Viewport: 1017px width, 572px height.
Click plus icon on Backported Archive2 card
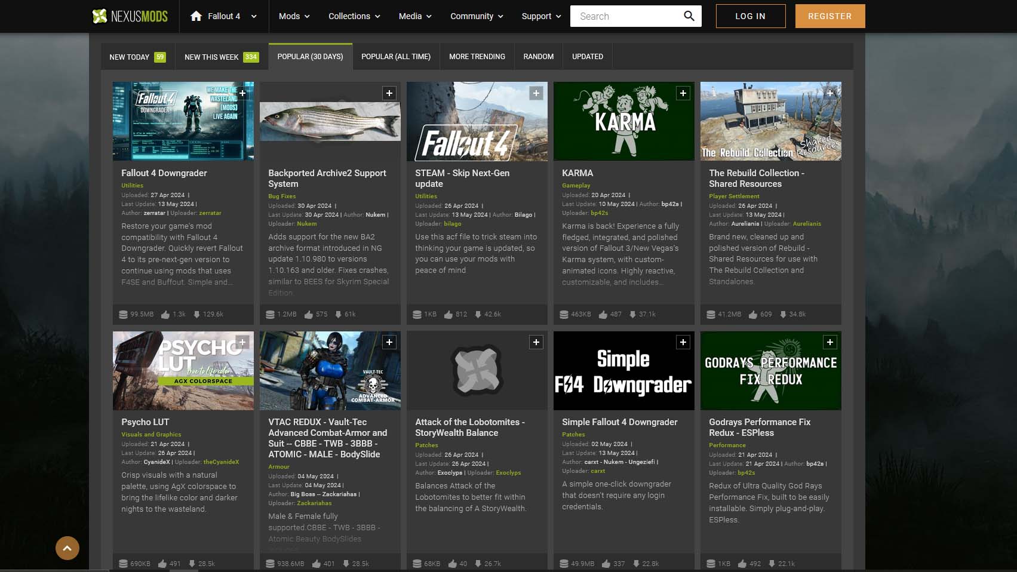(x=389, y=93)
